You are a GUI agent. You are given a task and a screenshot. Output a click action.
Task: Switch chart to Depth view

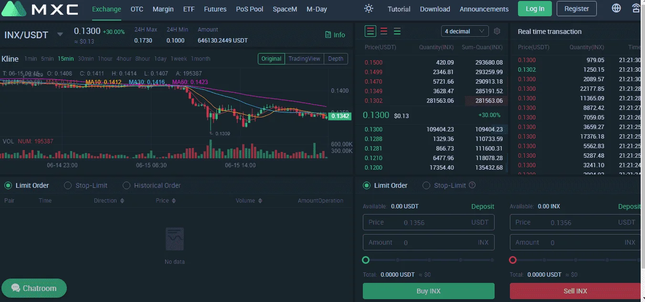(336, 59)
